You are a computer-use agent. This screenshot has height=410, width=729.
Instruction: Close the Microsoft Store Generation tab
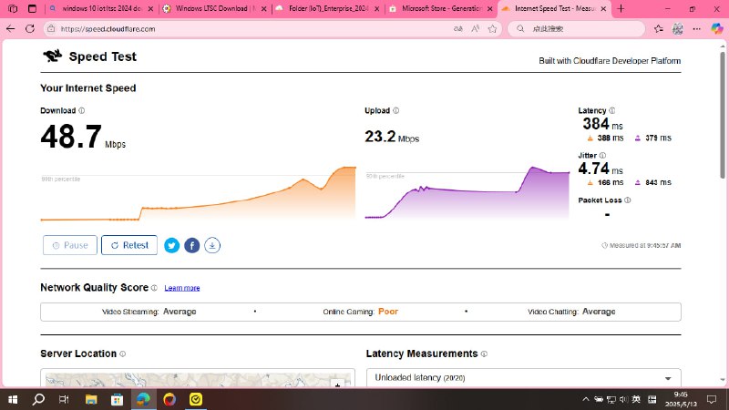pos(489,9)
